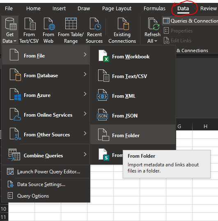218x221 pixels.
Task: Select row header 10
Action: pyautogui.click(x=4, y=209)
